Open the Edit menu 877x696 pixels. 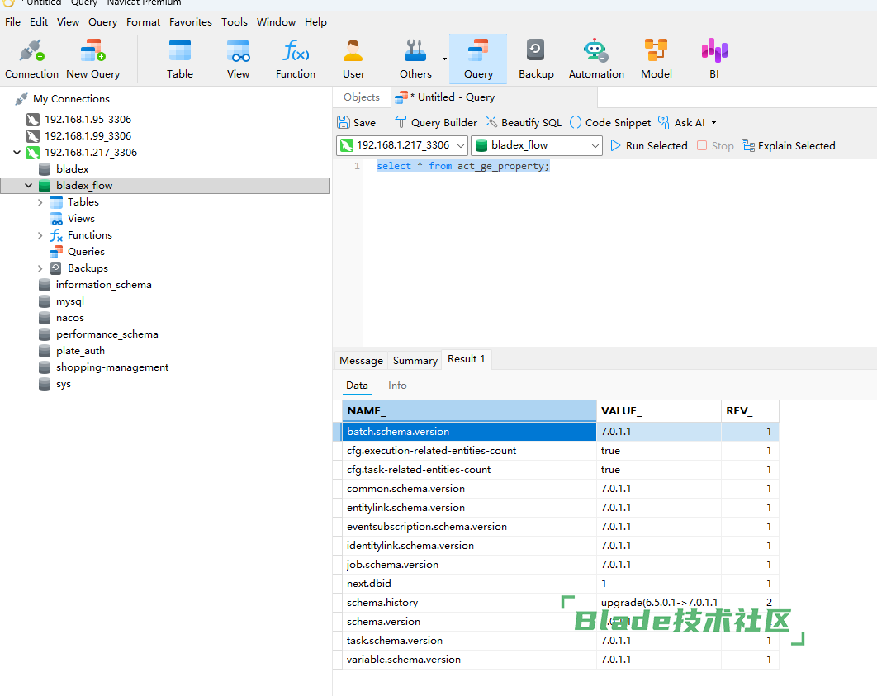pos(39,21)
